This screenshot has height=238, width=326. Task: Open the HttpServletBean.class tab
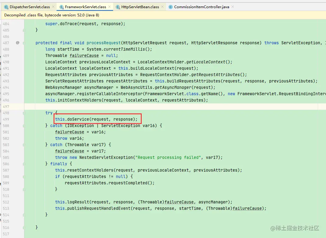140,7
